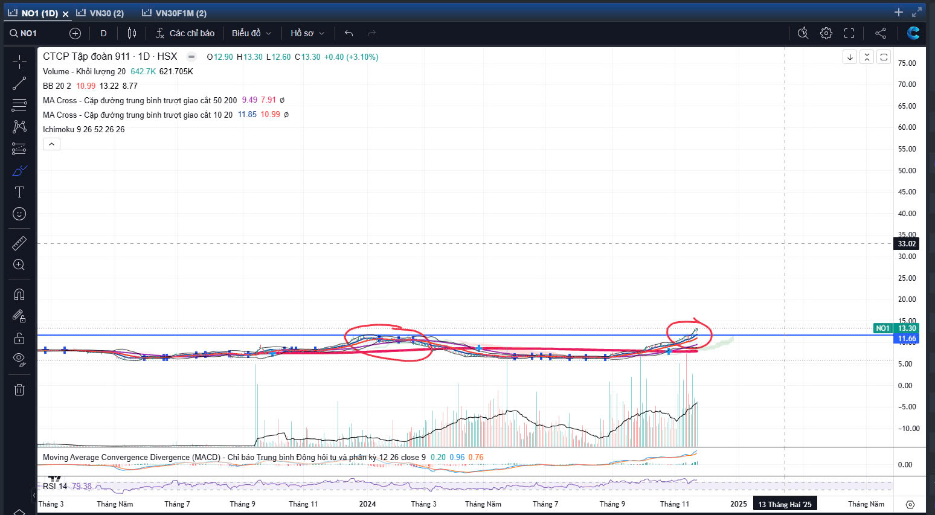Viewport: 935px width, 515px height.
Task: Open the candlestick chart style menu
Action: click(x=132, y=33)
